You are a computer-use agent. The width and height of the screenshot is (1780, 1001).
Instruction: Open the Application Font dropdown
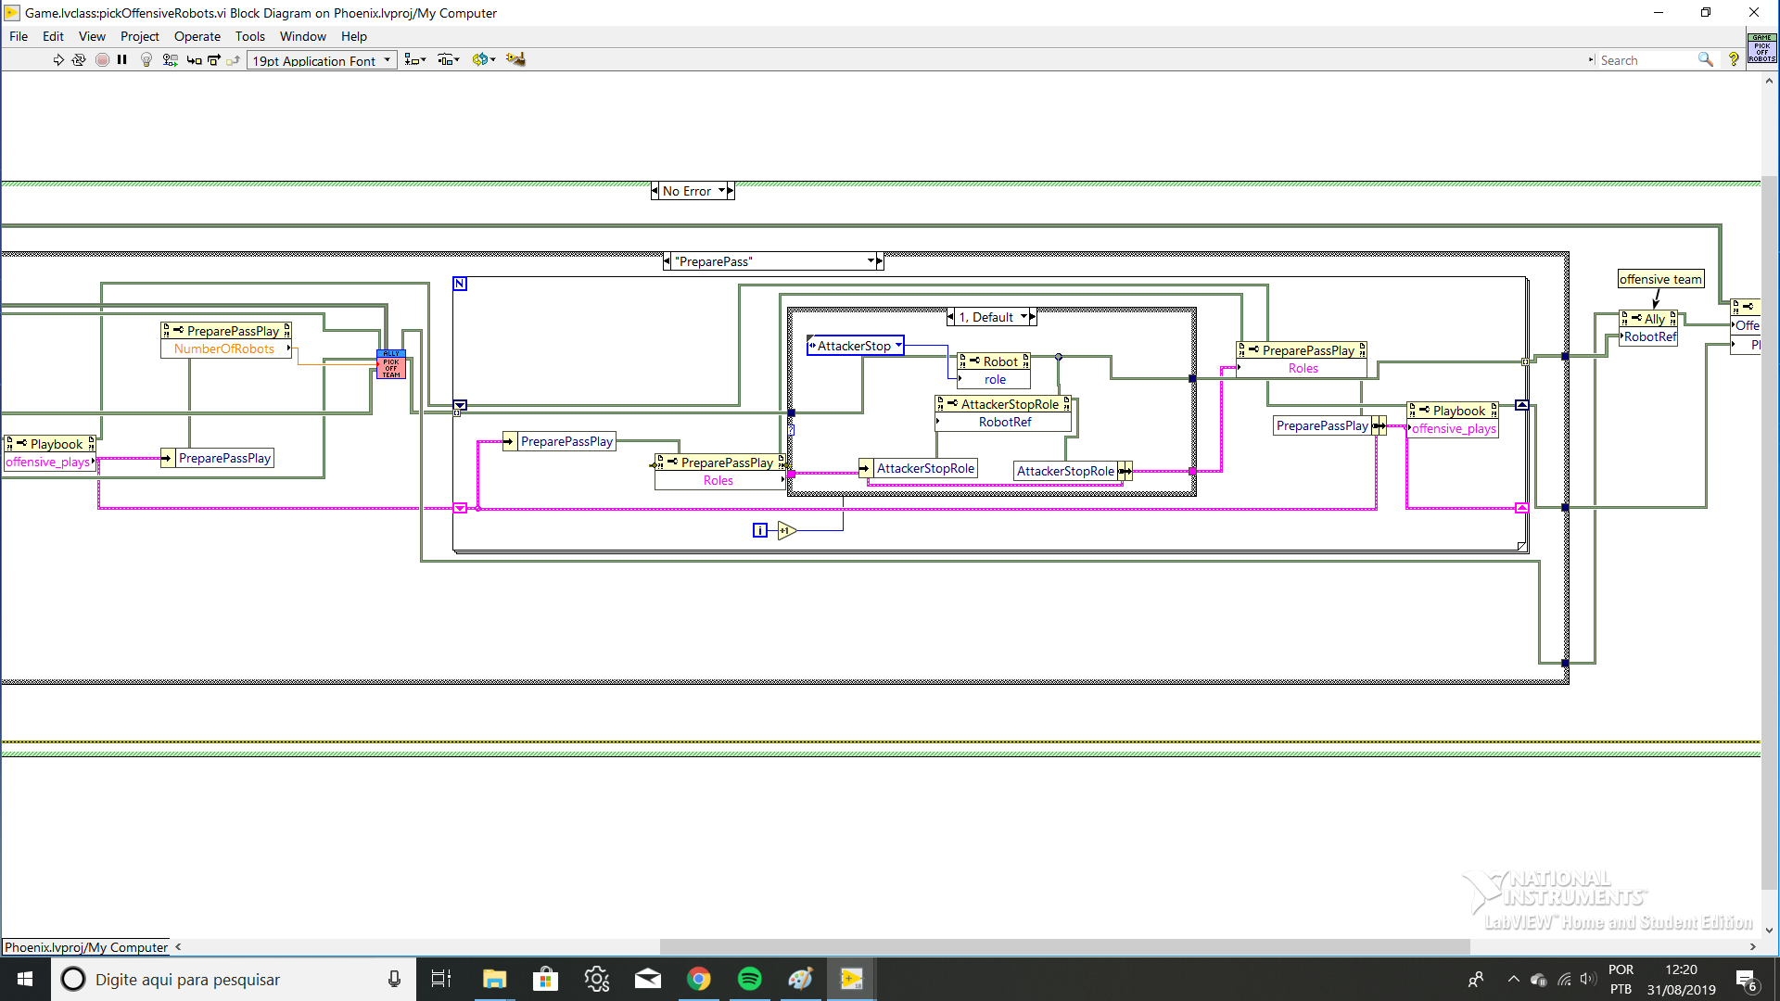coord(322,61)
